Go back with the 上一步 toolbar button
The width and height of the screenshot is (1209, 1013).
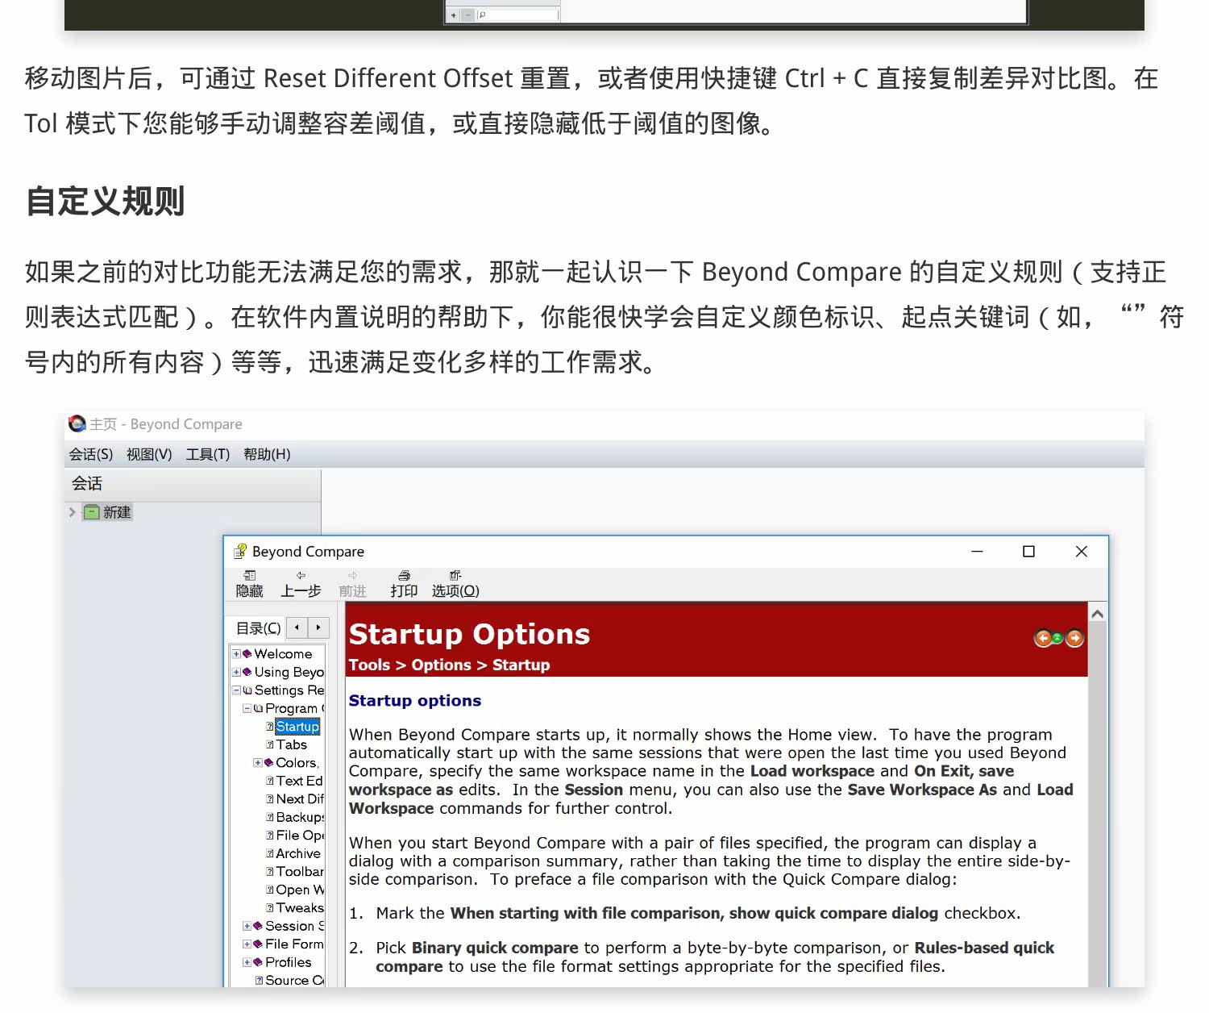[301, 584]
